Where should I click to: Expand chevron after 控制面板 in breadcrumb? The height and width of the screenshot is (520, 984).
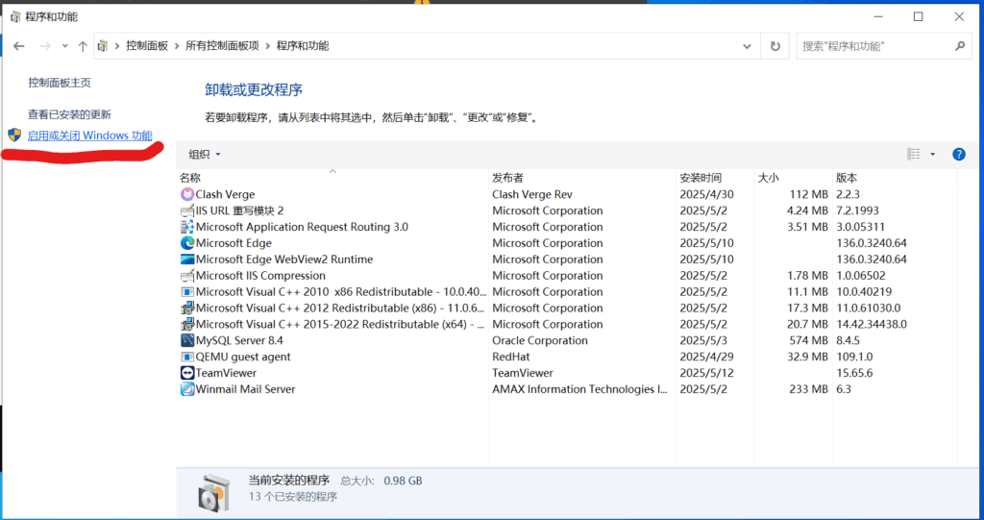pyautogui.click(x=177, y=46)
